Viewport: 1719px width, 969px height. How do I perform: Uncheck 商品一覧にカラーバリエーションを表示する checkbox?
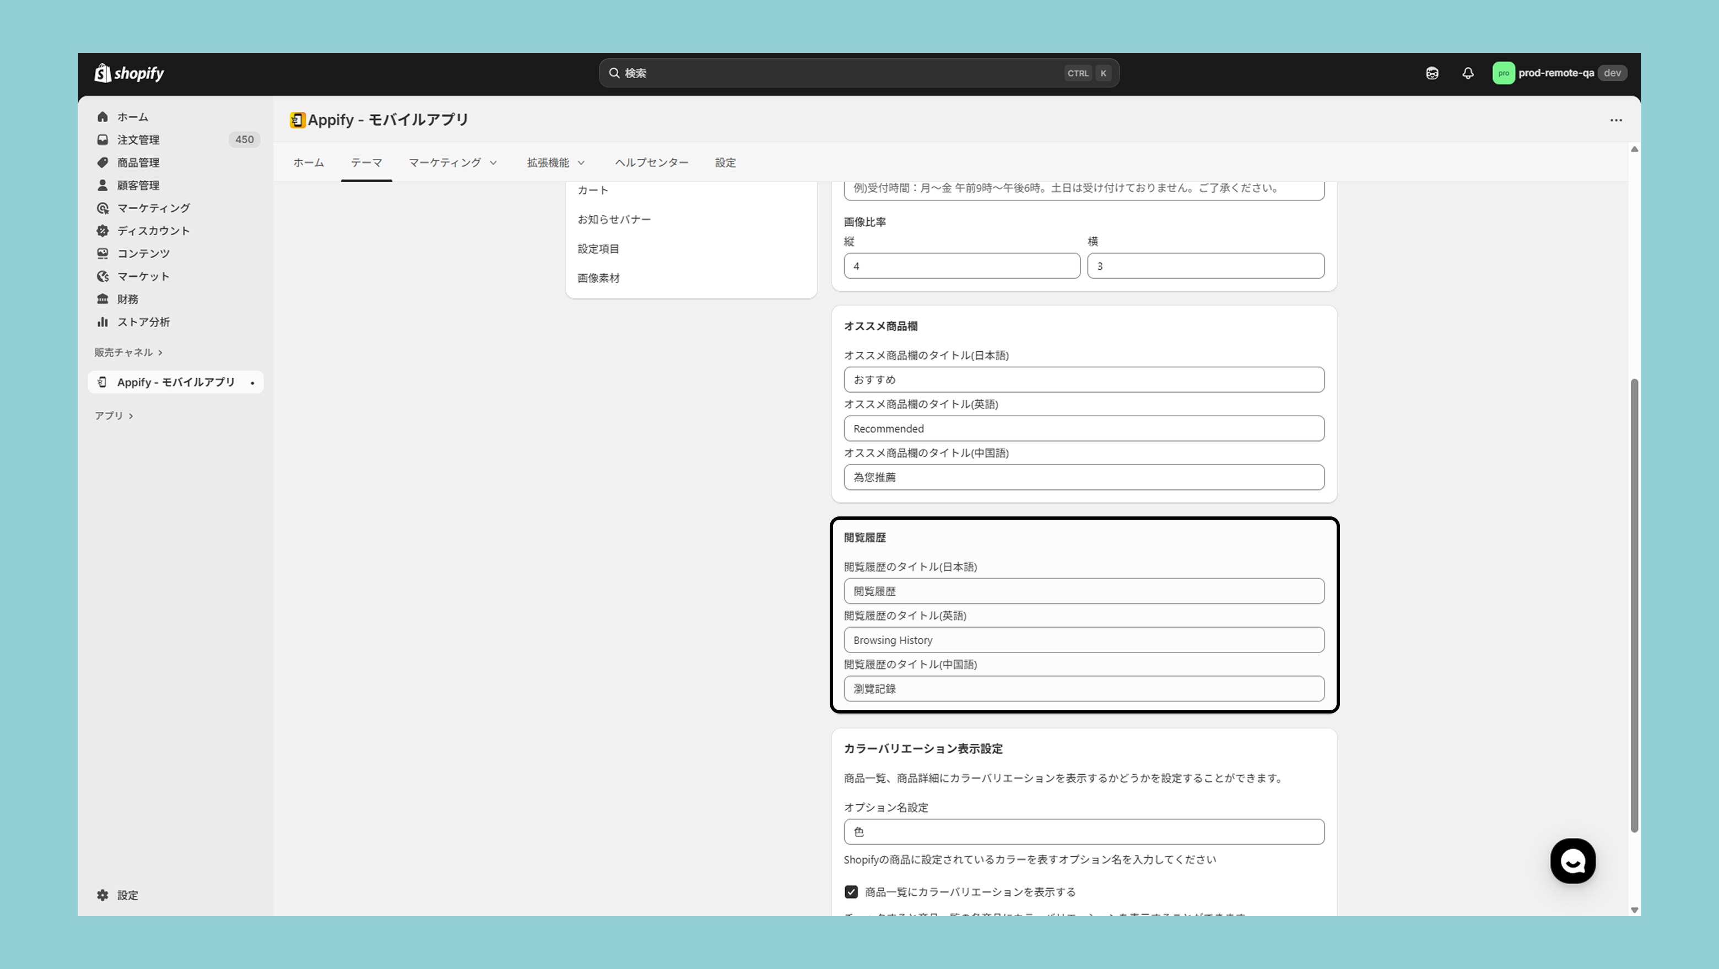click(851, 891)
